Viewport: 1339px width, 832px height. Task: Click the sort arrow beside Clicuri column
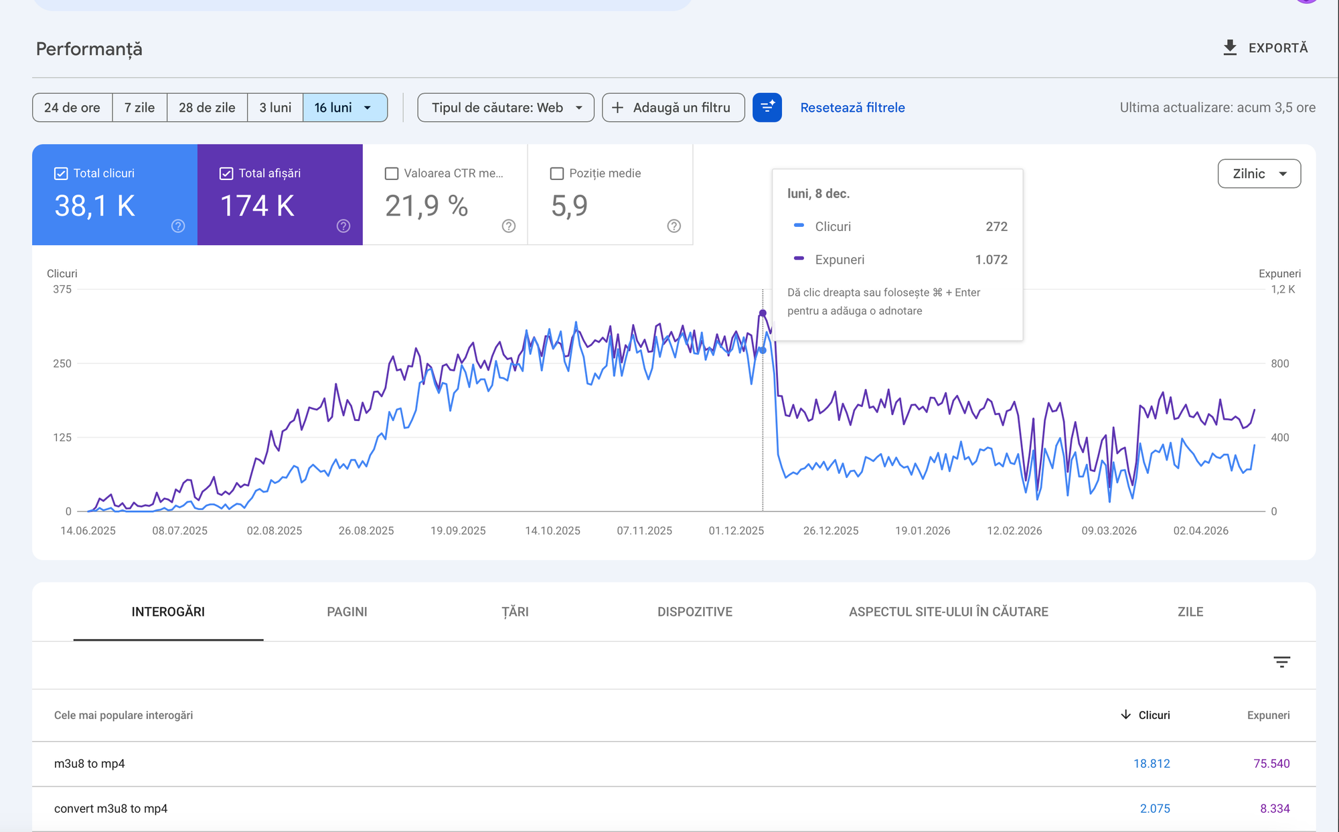(1125, 714)
